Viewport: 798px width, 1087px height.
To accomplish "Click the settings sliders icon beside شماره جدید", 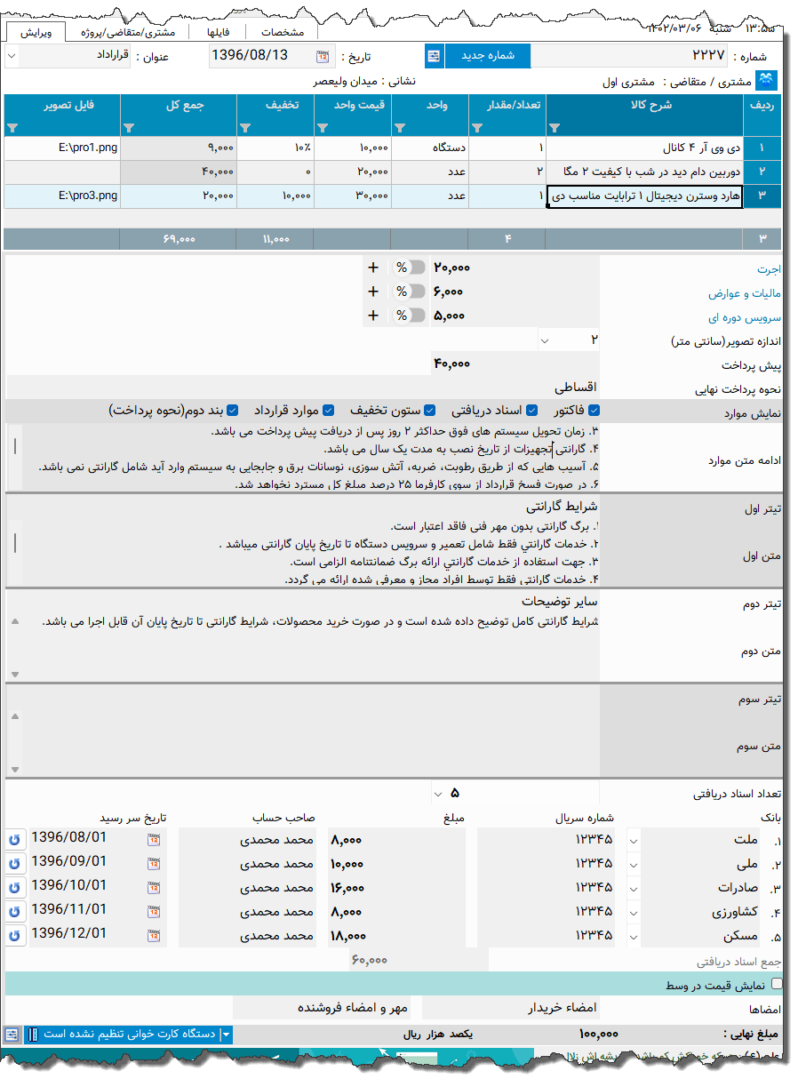I will coord(434,55).
